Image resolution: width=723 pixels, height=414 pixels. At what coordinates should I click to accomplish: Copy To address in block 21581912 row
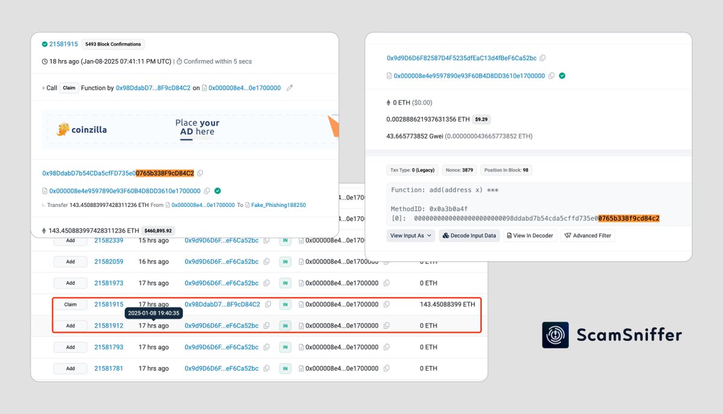(387, 326)
